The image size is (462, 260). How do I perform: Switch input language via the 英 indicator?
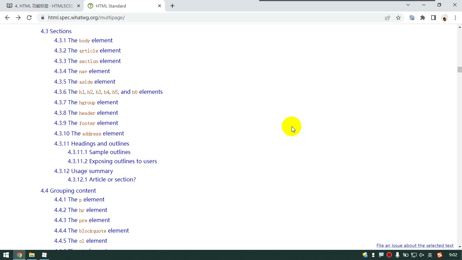(430, 255)
